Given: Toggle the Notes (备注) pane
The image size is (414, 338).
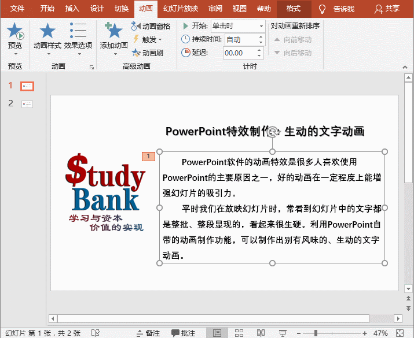Looking at the screenshot, I should (x=148, y=333).
